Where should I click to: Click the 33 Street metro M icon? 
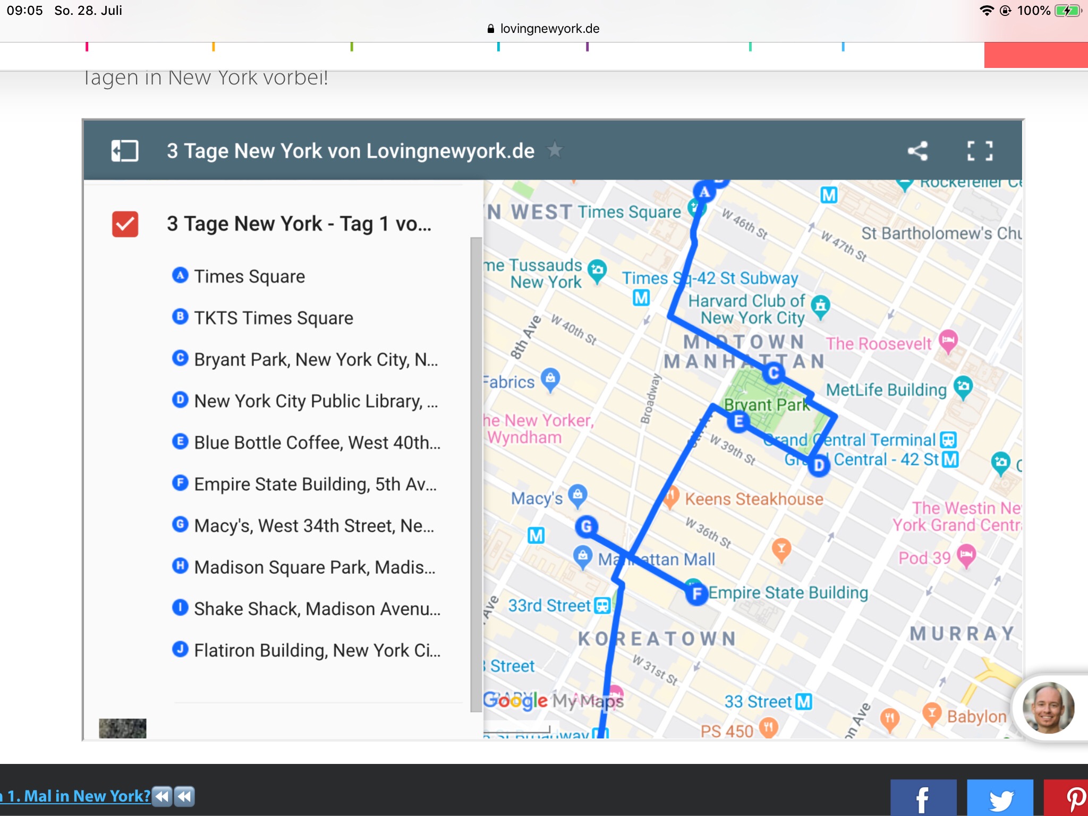pyautogui.click(x=804, y=702)
